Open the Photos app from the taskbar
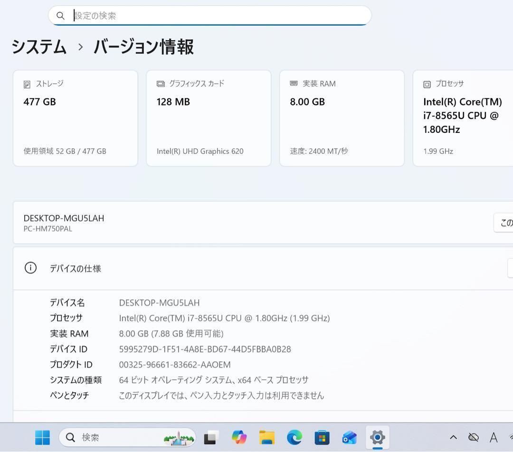This screenshot has width=513, height=452. point(348,437)
